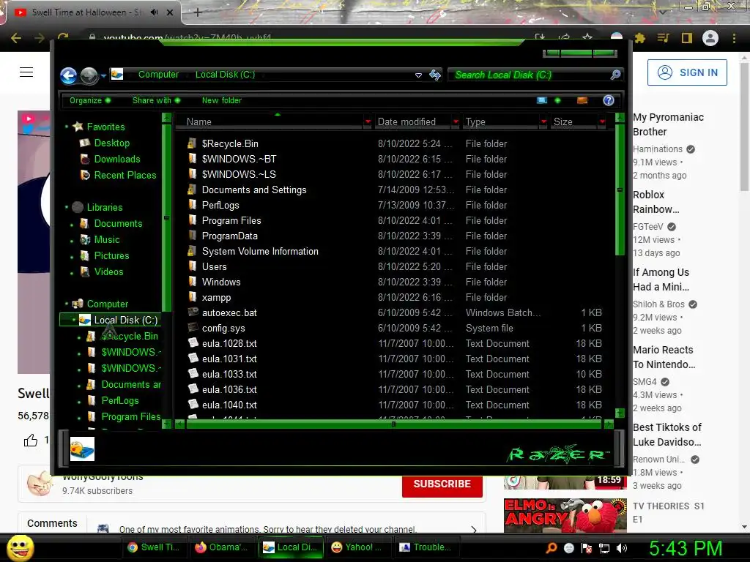Screen dimensions: 750x562
Task: Click New folder in command bar
Action: click(x=221, y=100)
